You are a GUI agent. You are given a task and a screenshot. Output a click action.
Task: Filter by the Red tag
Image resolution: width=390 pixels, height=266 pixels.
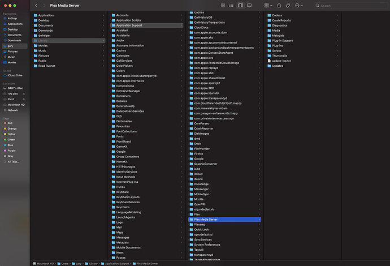[10, 123]
